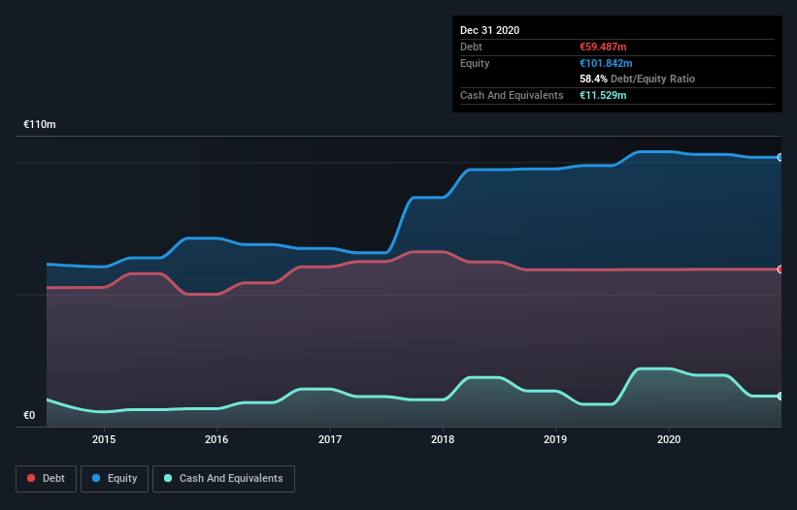The width and height of the screenshot is (797, 510).
Task: Toggle the Cash And Equivalents legend button
Action: pyautogui.click(x=223, y=479)
